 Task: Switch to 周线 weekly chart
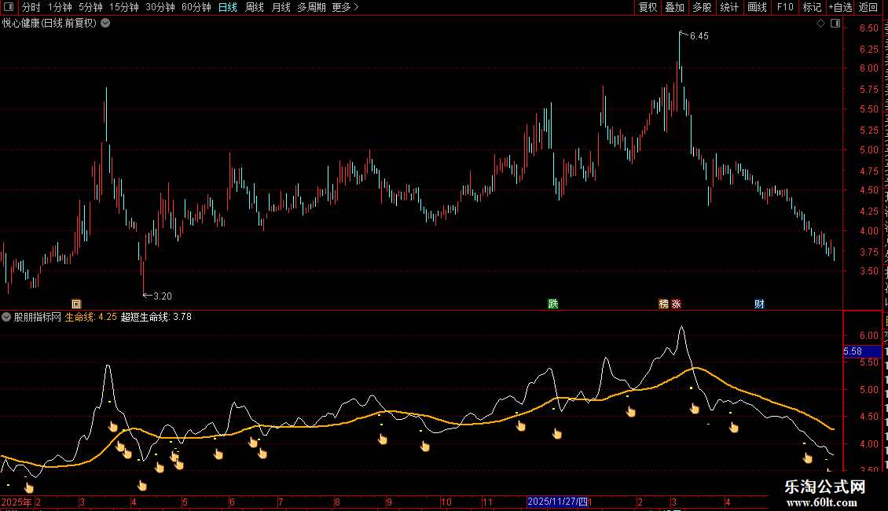pos(255,7)
